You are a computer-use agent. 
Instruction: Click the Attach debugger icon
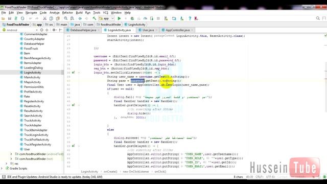152,18
